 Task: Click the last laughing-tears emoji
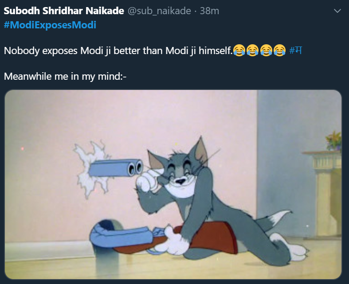[x=279, y=50]
